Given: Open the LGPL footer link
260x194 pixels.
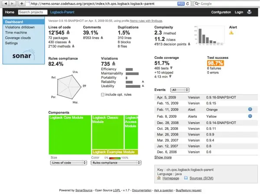Looking at the screenshot, I should pos(117,190).
